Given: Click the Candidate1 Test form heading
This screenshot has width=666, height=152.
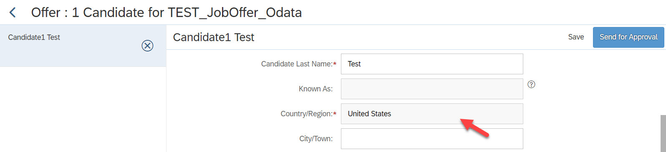Looking at the screenshot, I should coord(214,37).
